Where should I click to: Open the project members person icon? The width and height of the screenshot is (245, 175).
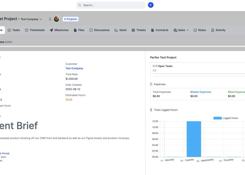point(50,19)
